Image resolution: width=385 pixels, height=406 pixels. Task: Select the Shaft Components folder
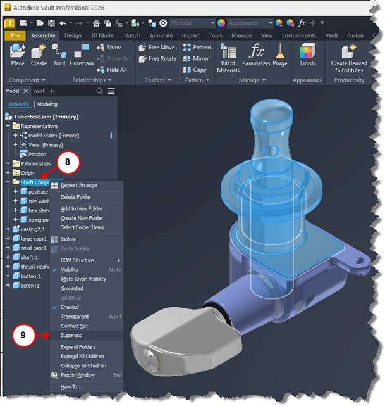pyautogui.click(x=35, y=182)
